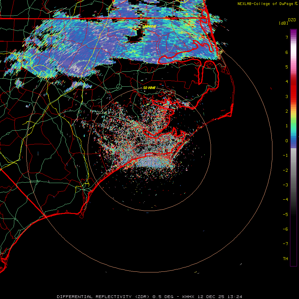
Task: Click the KMHX radar site identifier
Action: click(188, 297)
